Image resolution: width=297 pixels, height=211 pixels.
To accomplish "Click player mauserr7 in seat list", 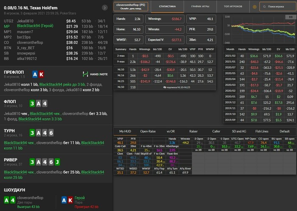I will coord(25,32).
